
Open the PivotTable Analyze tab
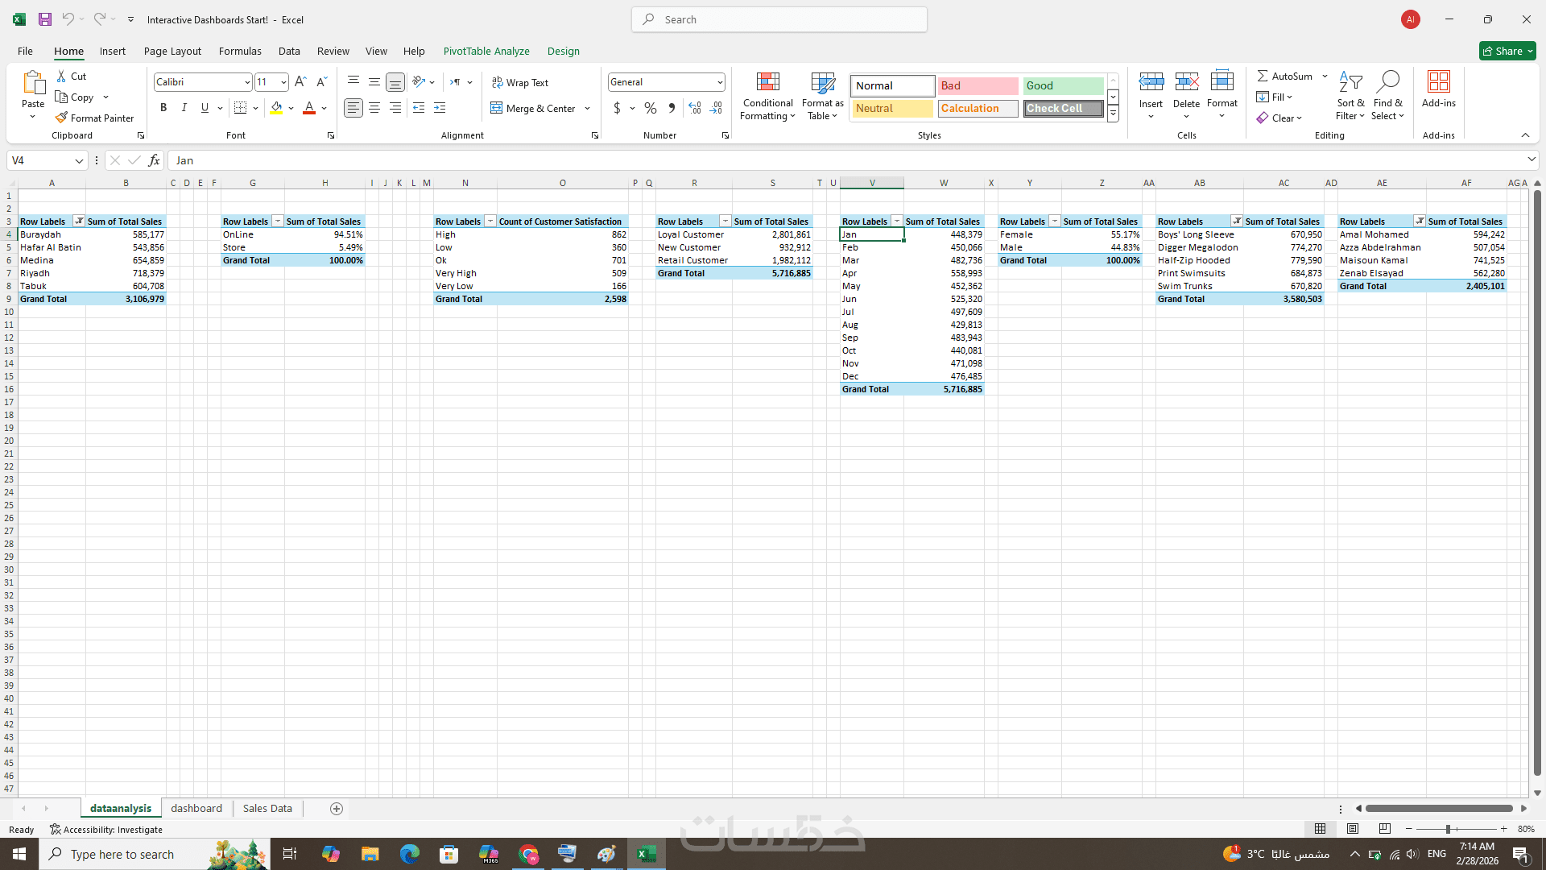[x=486, y=51]
